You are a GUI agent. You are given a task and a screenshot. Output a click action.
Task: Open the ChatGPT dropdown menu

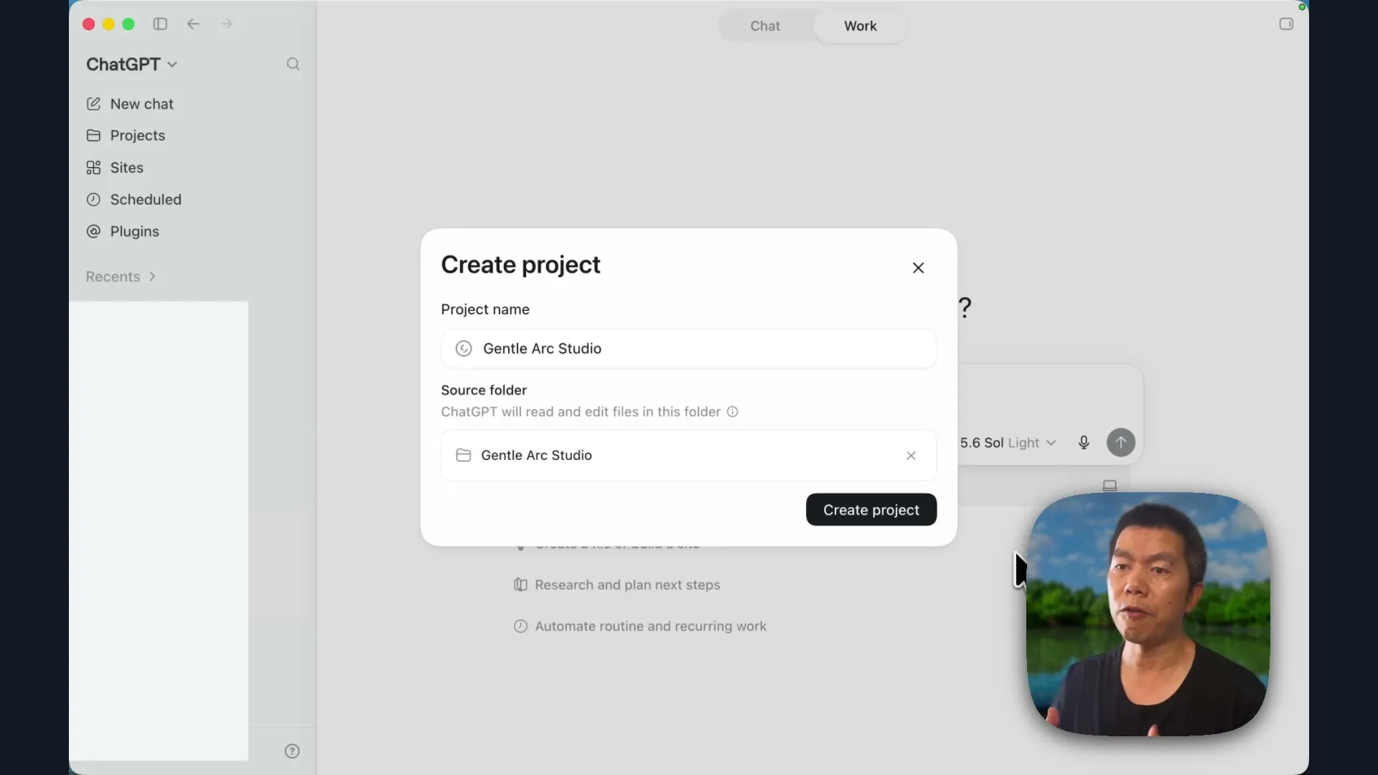[131, 64]
